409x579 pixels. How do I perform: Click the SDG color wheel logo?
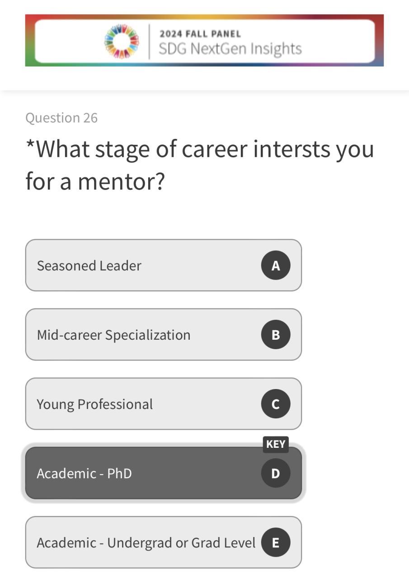coord(122,41)
